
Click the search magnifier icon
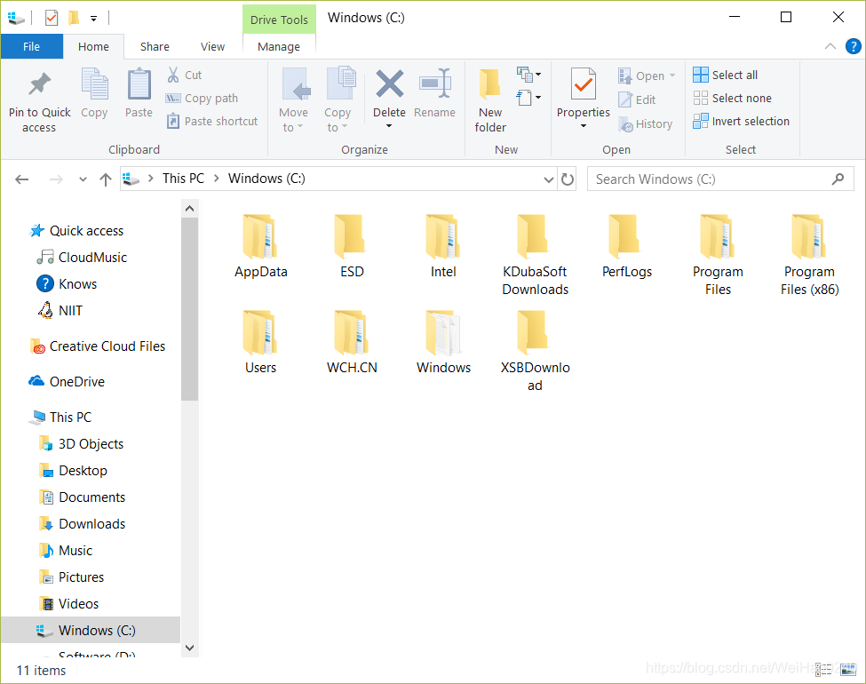point(838,179)
